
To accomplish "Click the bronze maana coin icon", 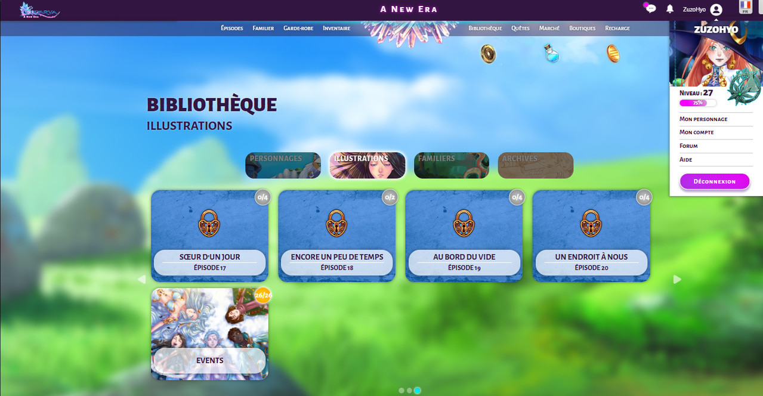I will tap(489, 54).
